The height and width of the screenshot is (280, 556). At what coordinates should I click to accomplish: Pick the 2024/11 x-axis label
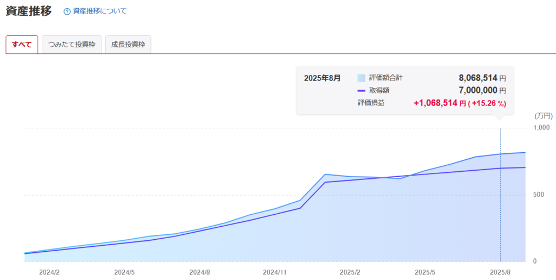click(x=274, y=271)
